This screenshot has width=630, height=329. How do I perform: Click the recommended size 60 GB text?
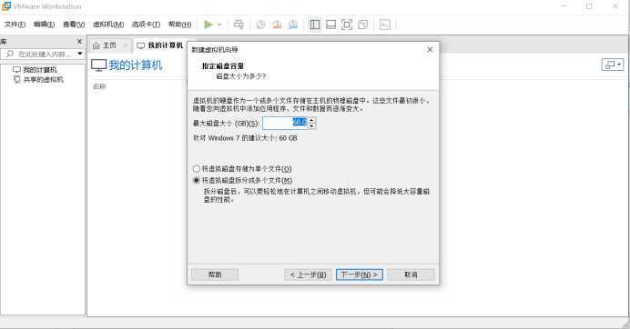[245, 138]
